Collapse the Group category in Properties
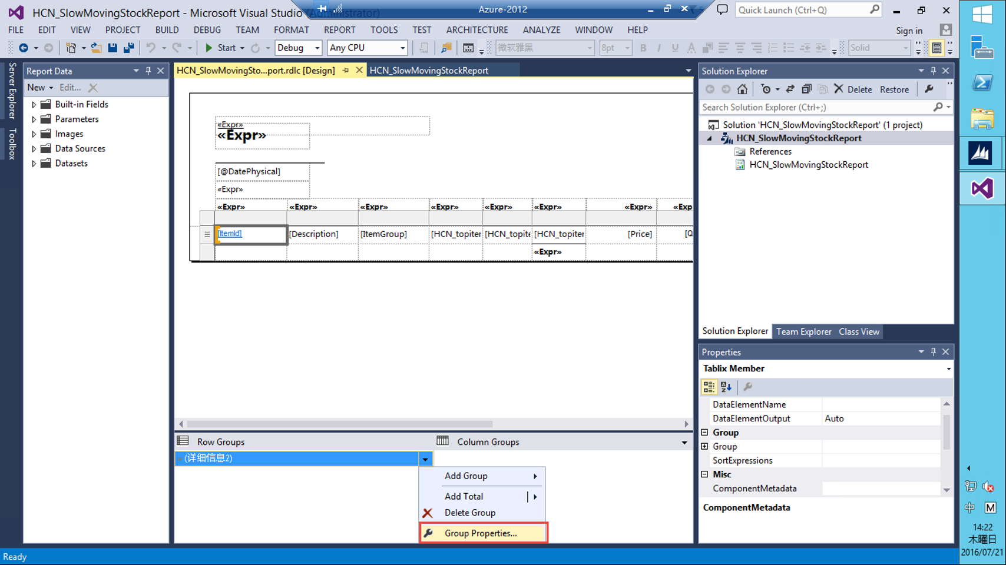 [704, 433]
